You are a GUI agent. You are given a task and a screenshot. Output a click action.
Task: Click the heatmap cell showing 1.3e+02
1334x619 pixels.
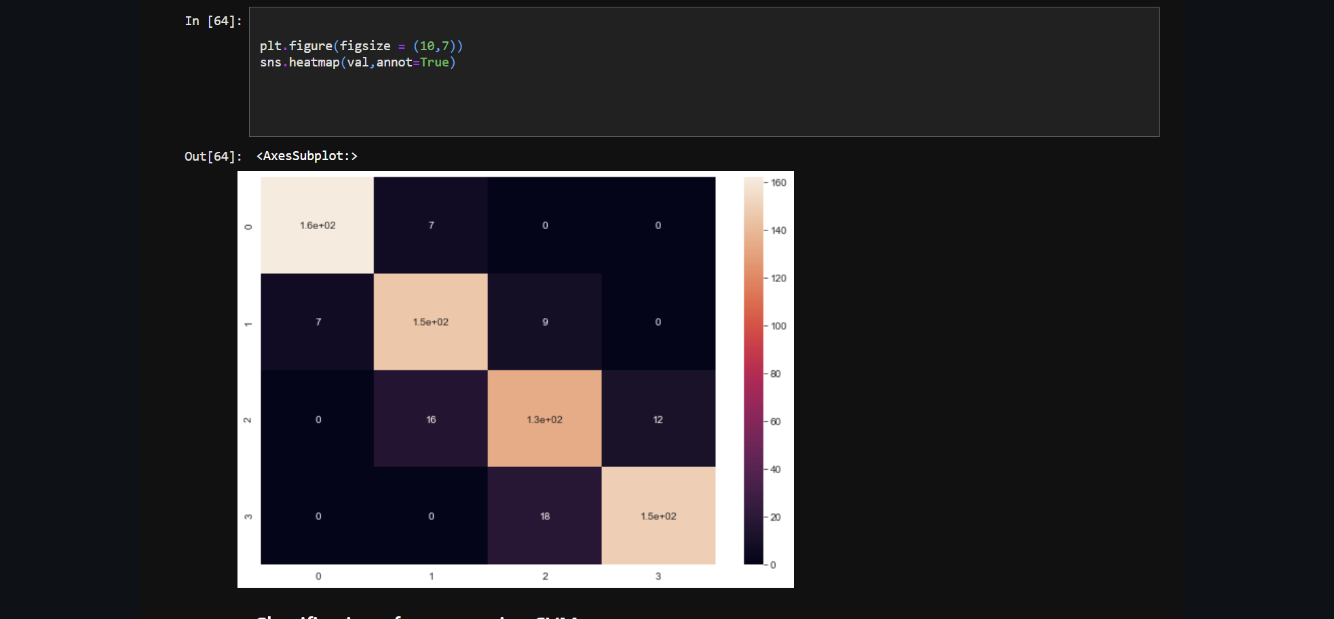[x=544, y=420]
